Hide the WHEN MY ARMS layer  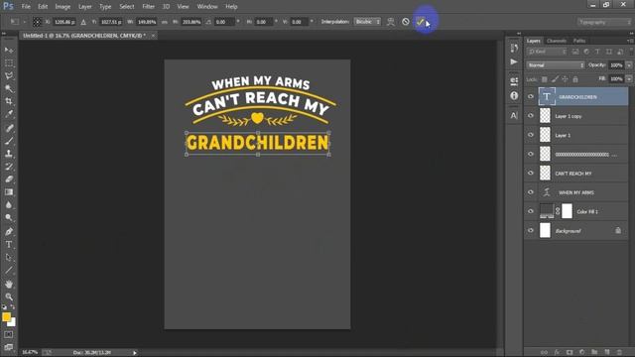pyautogui.click(x=531, y=192)
